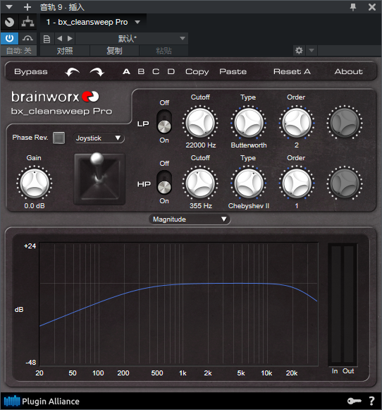This screenshot has width=382, height=410.
Task: Open the Plugin Alliance key license icon
Action: (354, 401)
